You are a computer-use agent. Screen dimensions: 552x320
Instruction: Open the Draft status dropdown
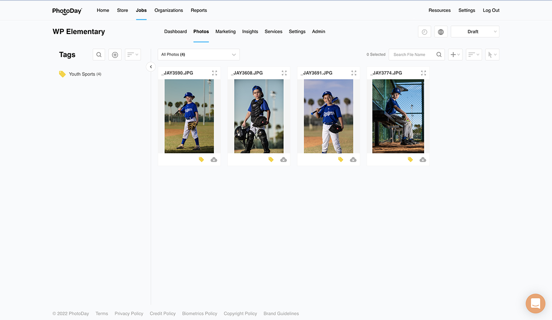(475, 32)
